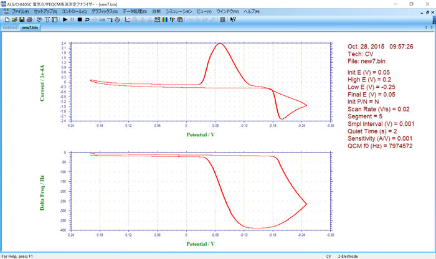Click the '3-Electrode' status bar entry
This screenshot has width=436, height=259.
click(x=348, y=257)
